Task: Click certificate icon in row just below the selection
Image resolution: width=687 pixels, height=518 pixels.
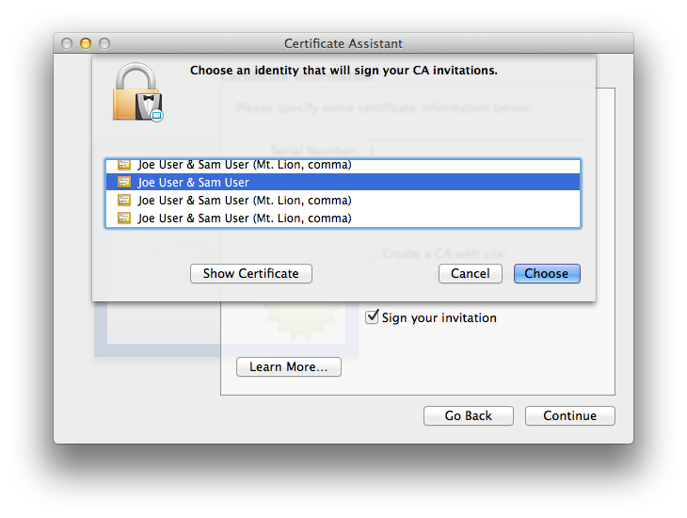Action: [124, 201]
